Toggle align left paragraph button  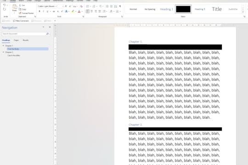[87, 11]
